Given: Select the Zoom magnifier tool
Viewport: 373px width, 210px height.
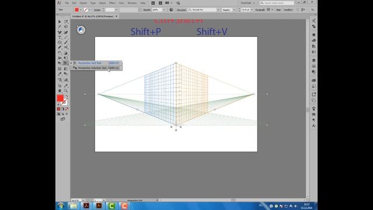Looking at the screenshot, I should (x=66, y=91).
